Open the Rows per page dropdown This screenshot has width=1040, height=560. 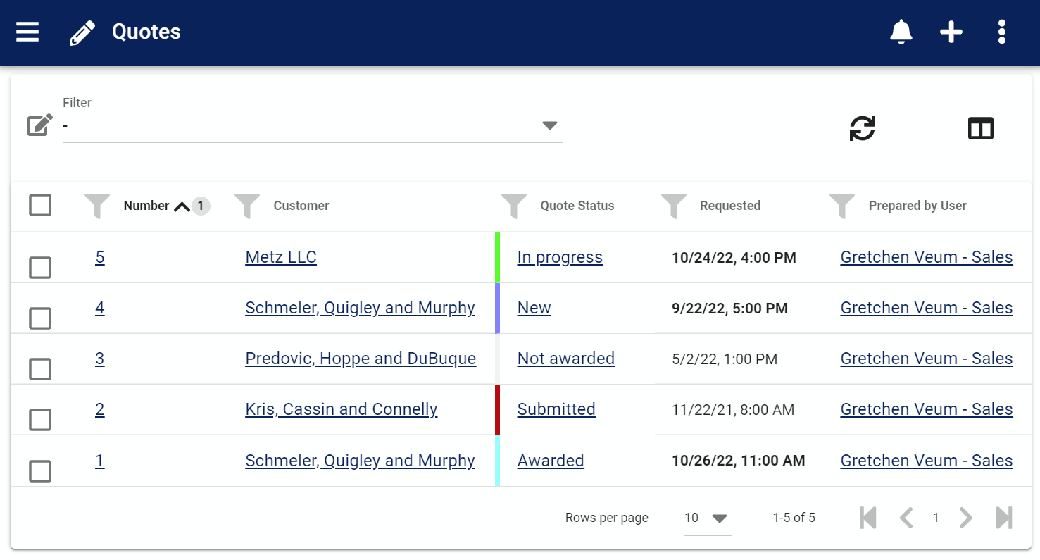(x=708, y=518)
